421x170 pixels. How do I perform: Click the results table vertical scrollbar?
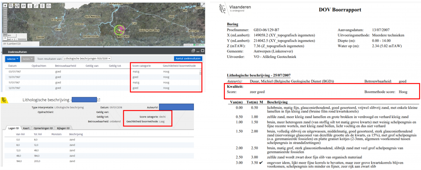tap(200, 80)
